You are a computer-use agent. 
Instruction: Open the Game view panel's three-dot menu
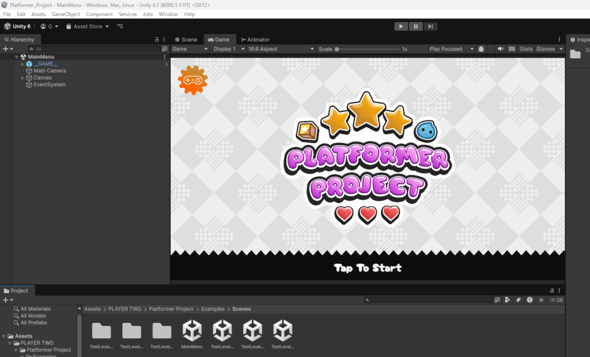[x=559, y=40]
